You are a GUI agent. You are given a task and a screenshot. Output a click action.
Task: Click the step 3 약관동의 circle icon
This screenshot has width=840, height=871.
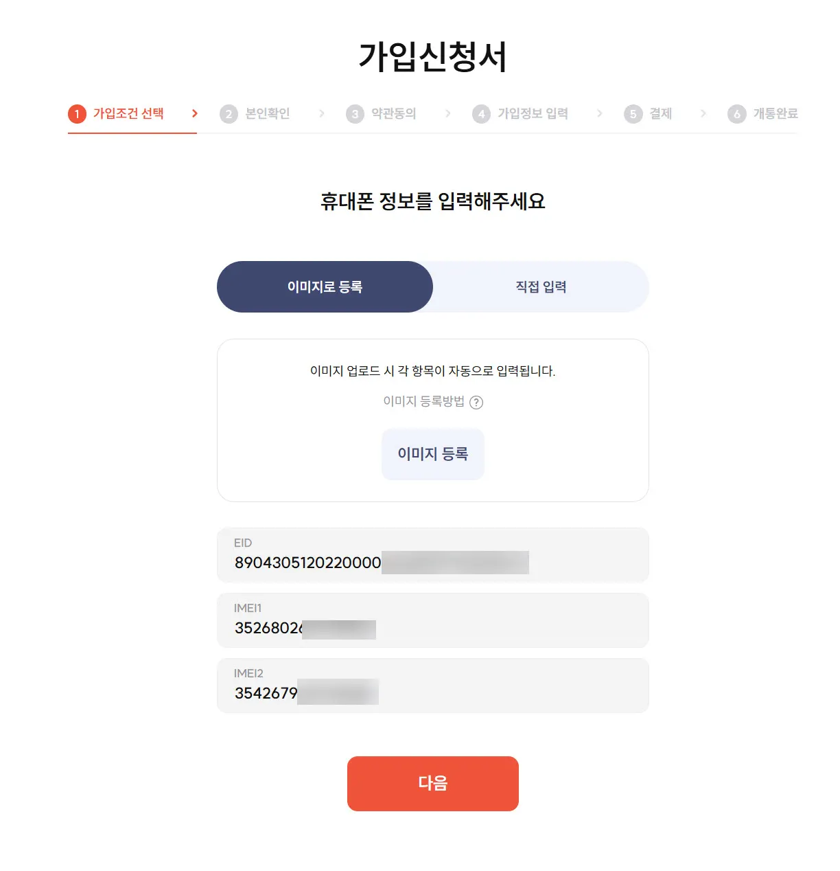click(355, 113)
